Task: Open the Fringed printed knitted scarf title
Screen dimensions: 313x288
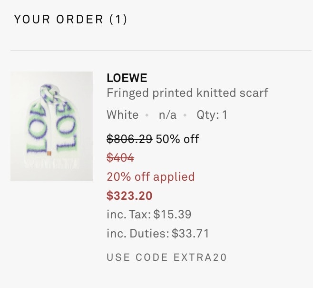Action: coord(187,93)
